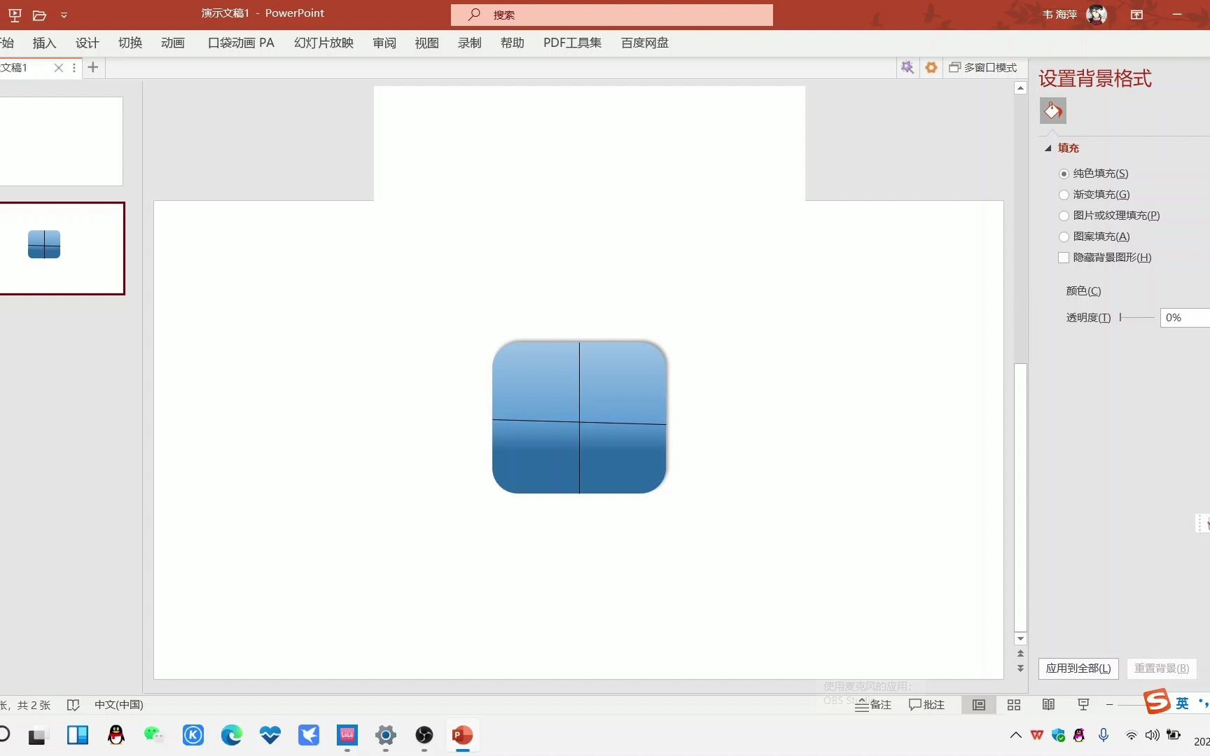Switch to Slide Sorter view in status bar
1210x756 pixels.
[1013, 705]
